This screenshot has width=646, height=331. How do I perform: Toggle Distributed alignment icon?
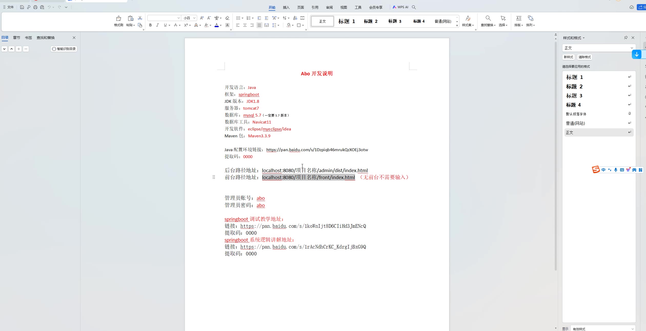267,25
